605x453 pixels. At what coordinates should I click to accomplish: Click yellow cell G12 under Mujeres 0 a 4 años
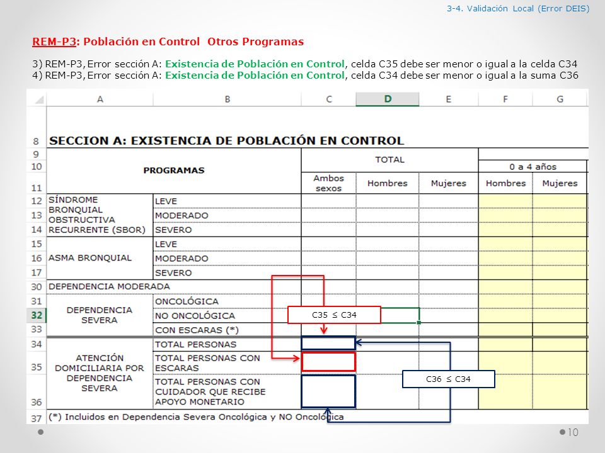(560, 201)
